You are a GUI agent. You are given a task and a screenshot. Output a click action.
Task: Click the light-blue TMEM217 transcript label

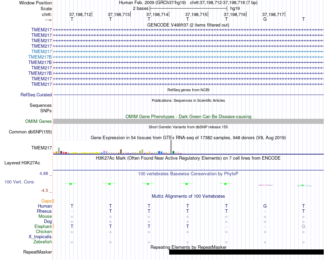tap(42, 51)
